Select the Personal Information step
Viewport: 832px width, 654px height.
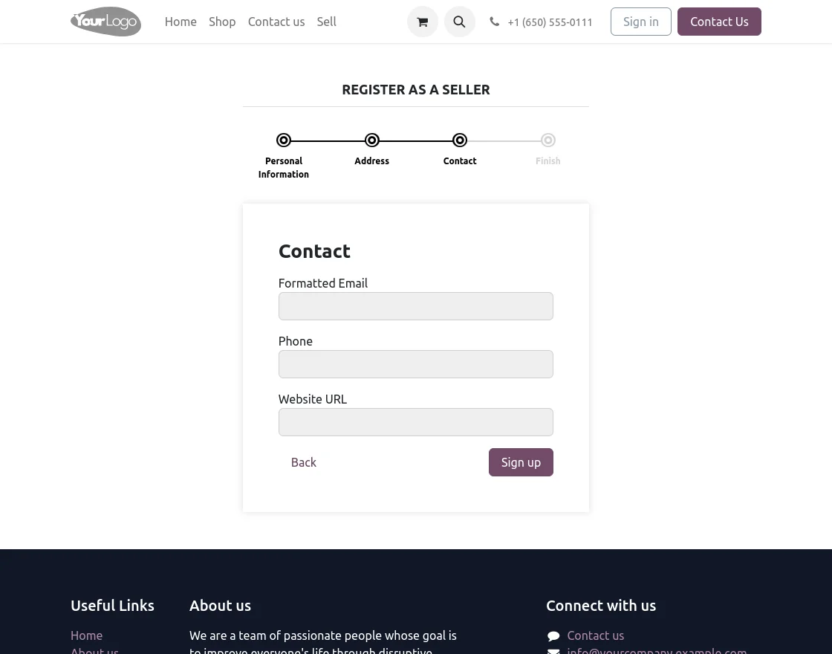tap(284, 140)
